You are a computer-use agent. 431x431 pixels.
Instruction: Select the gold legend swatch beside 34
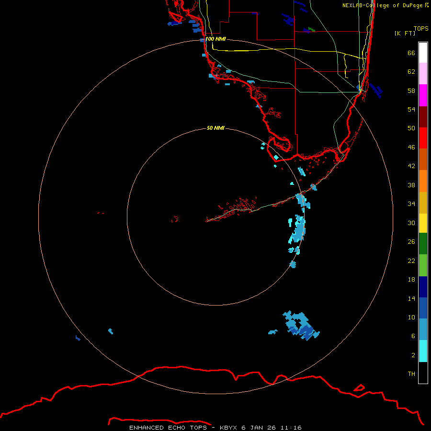tap(423, 203)
